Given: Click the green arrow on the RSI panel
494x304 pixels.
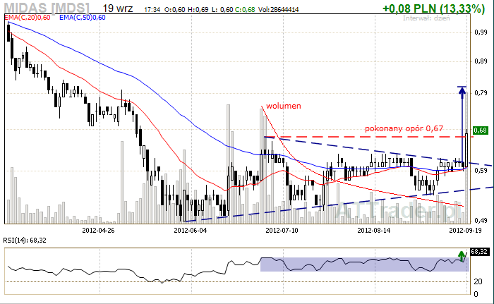Looking at the screenshot, I should click(462, 256).
